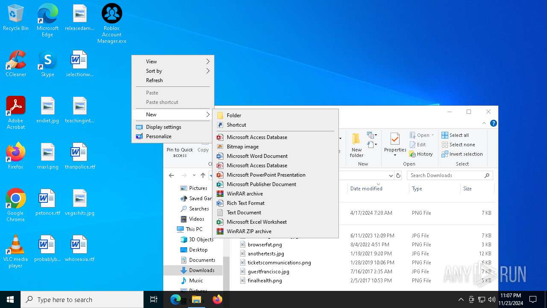This screenshot has width=547, height=308.
Task: Click Invert selection in ribbon
Action: tap(462, 154)
